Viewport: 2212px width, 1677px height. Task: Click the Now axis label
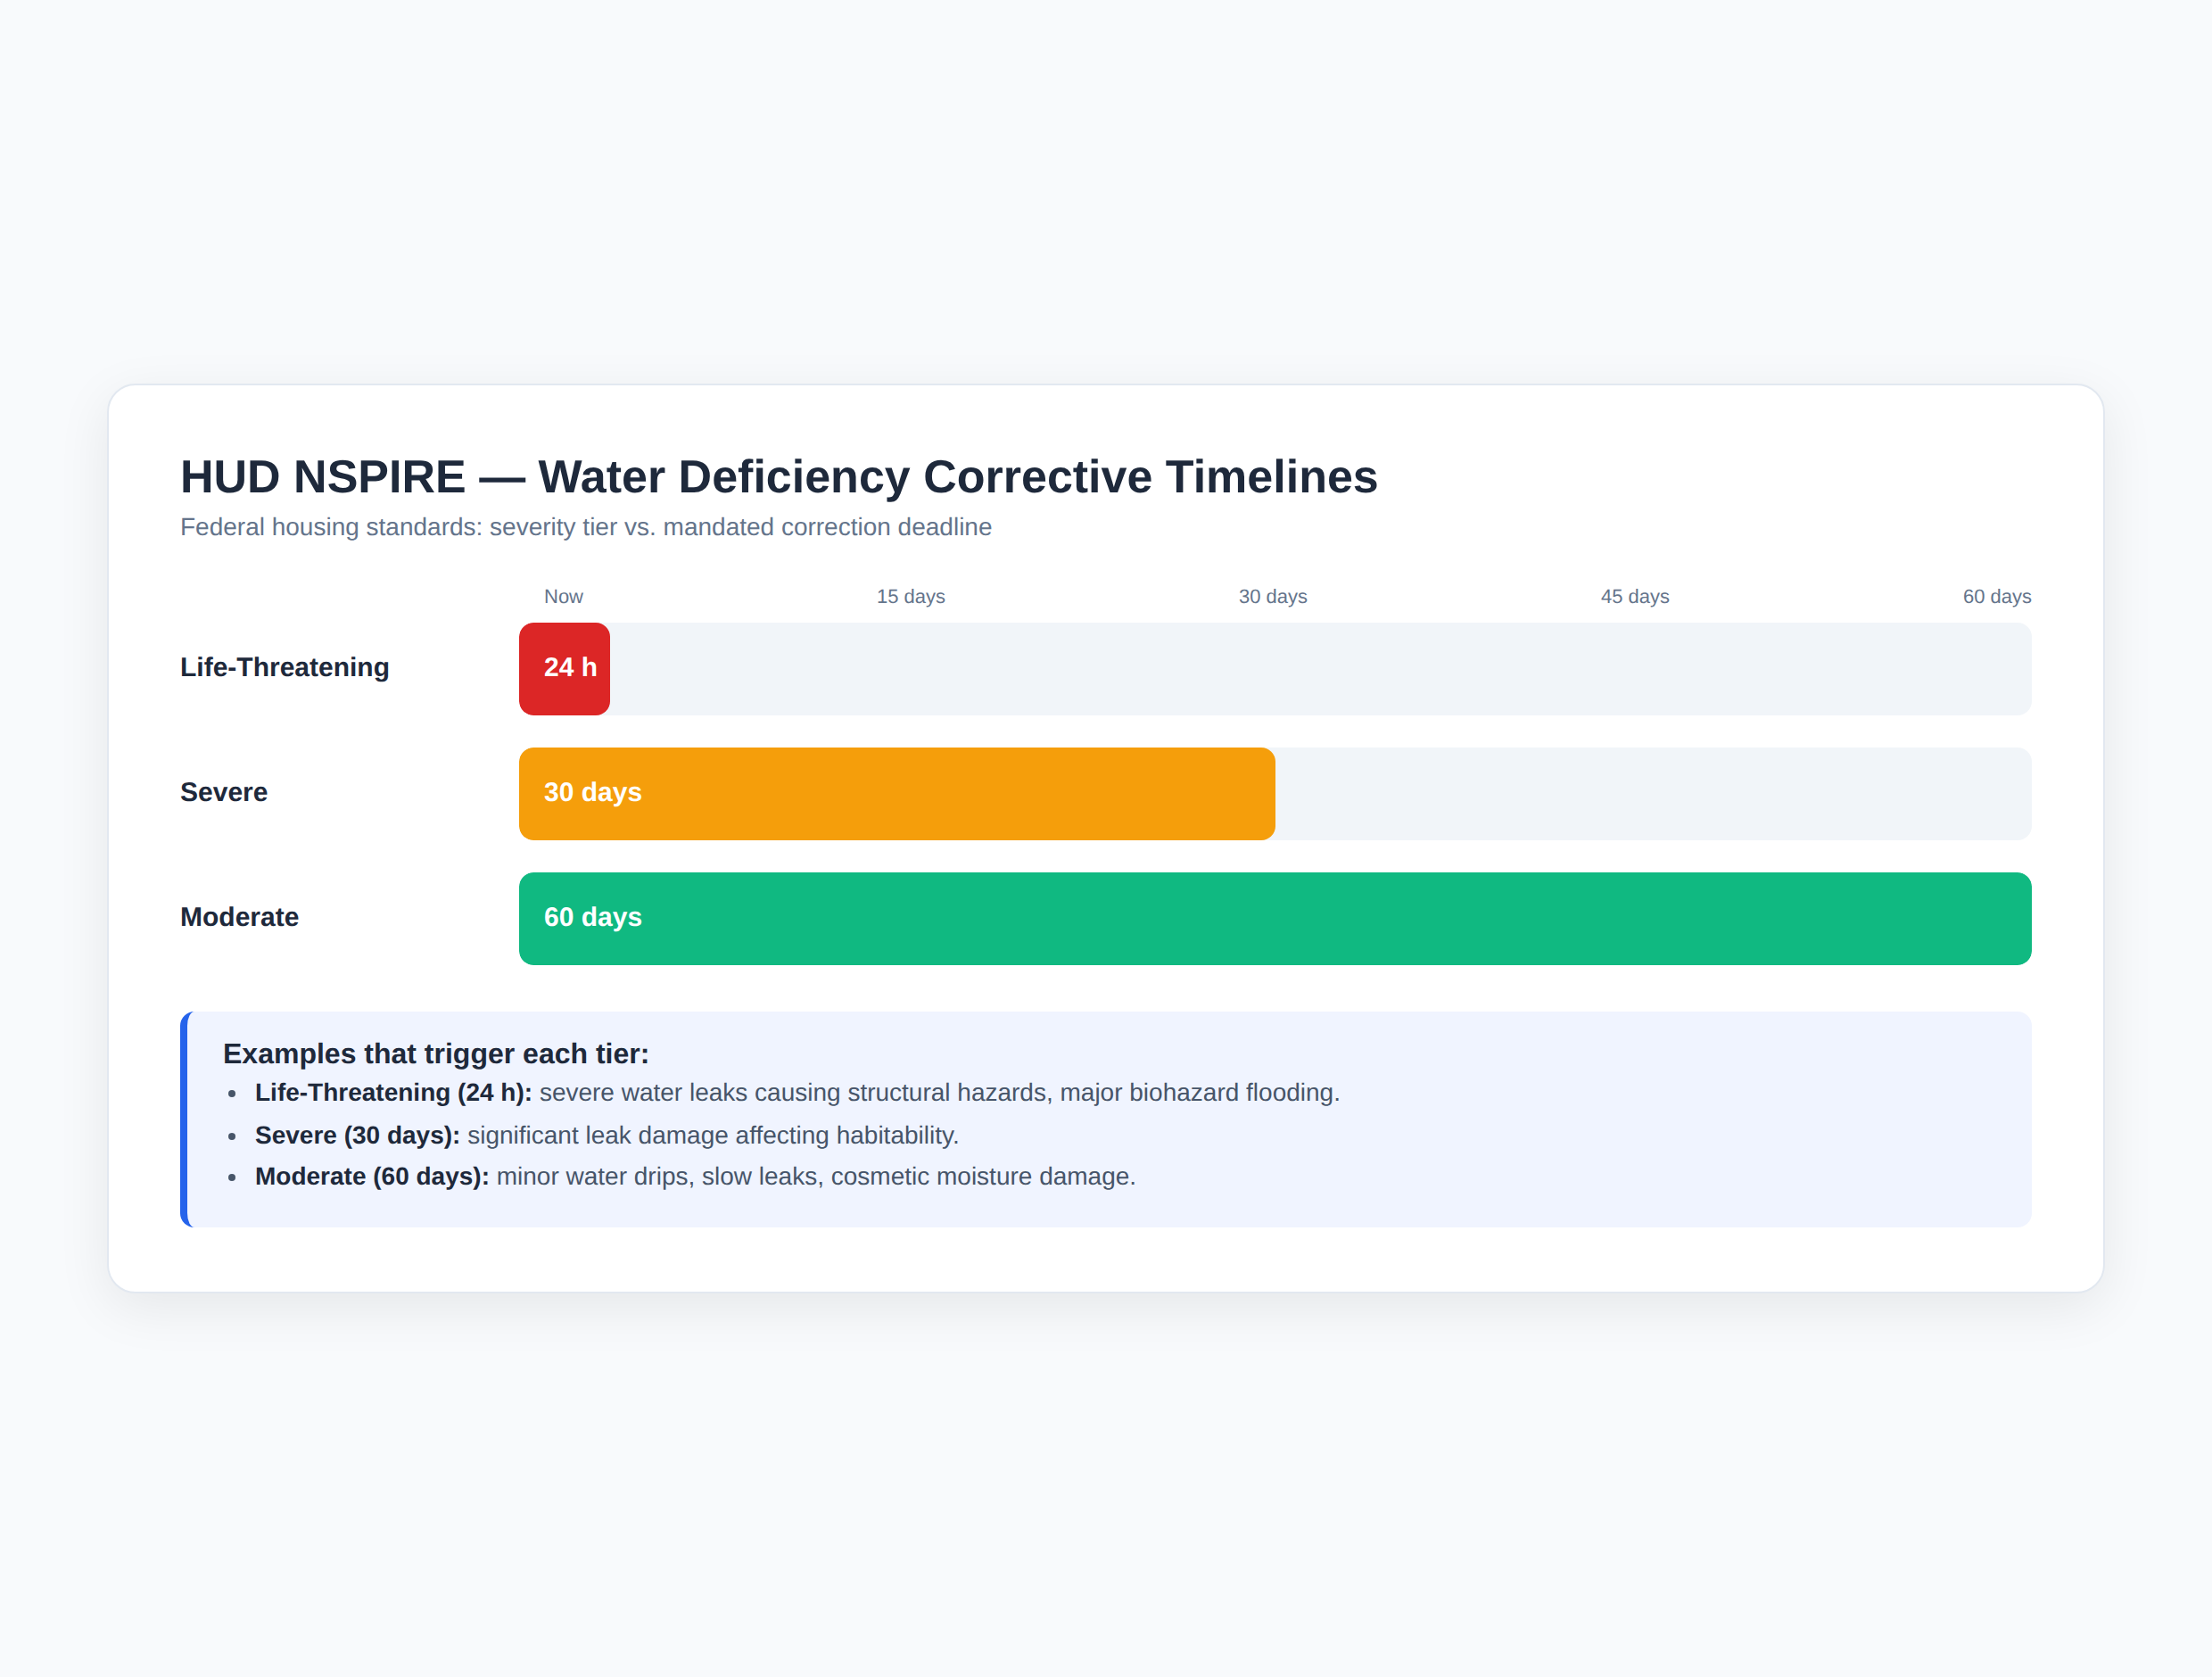(563, 596)
